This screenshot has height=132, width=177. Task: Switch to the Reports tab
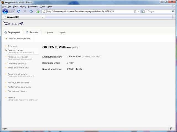pyautogui.click(x=33, y=32)
